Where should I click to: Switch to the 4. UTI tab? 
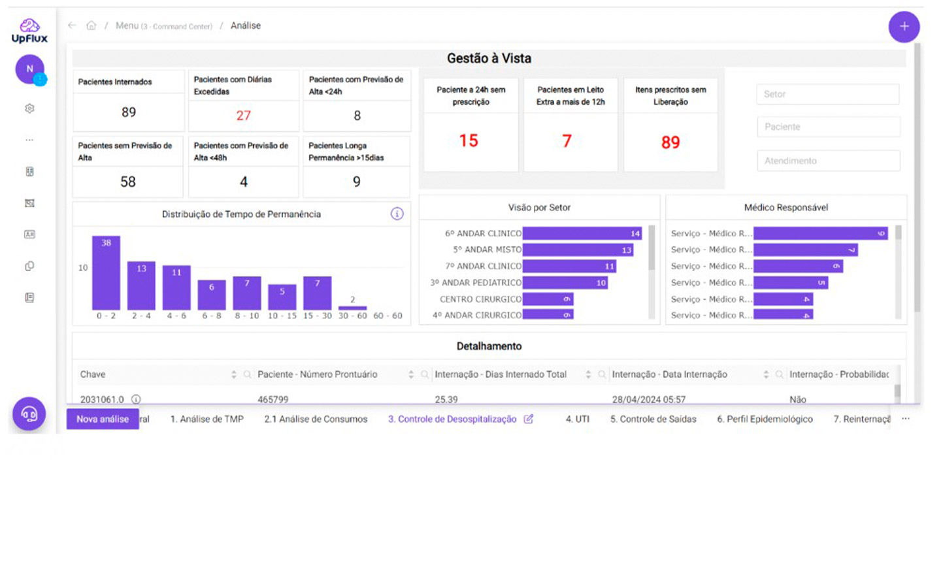click(577, 419)
